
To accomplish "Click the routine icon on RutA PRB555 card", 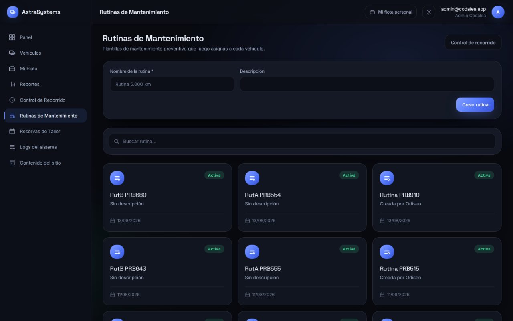I will [x=252, y=252].
